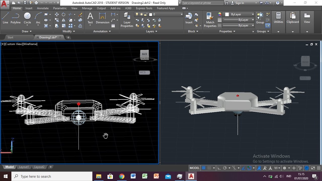Click the Rotate tool in Modify panel

click(64, 15)
